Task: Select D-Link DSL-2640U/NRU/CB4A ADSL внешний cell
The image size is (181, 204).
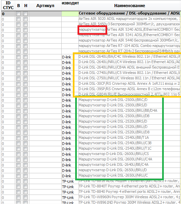Action: 129,68
